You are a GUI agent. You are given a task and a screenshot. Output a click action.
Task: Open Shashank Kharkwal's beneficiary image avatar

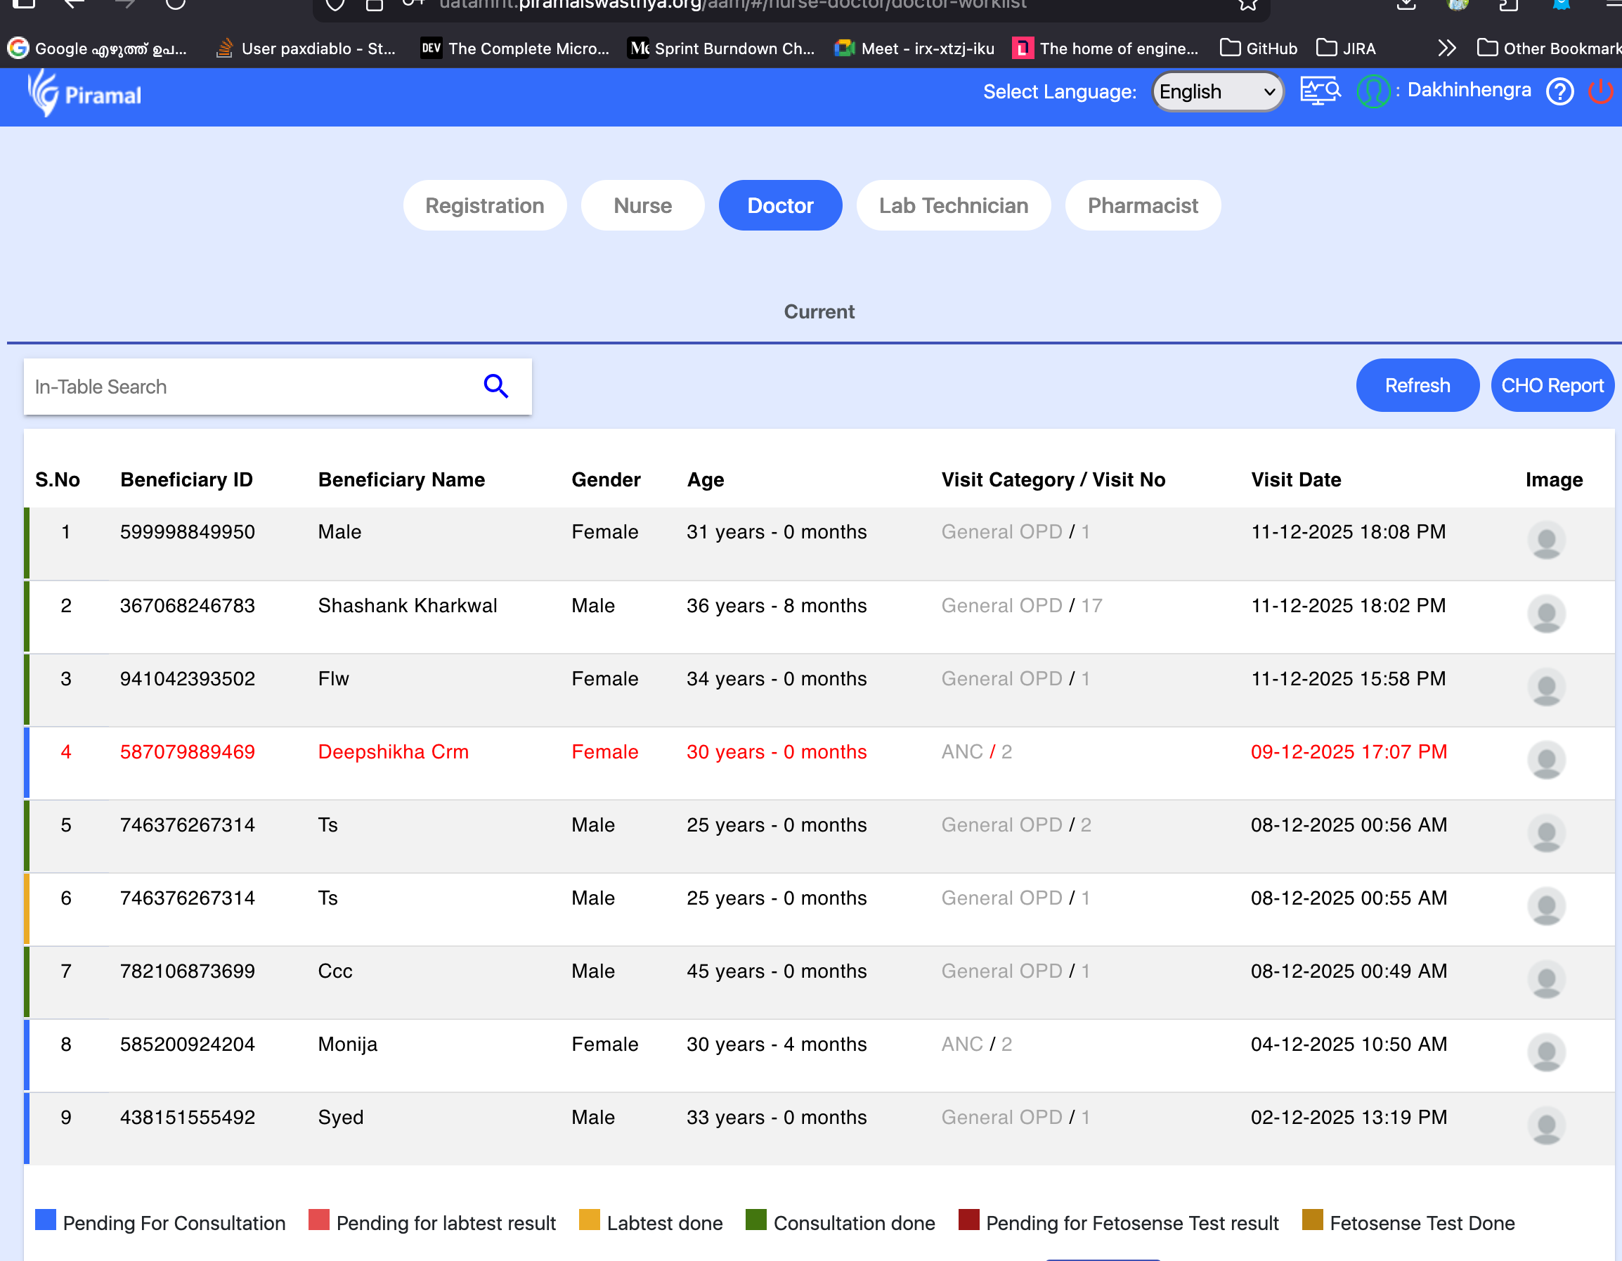point(1545,614)
